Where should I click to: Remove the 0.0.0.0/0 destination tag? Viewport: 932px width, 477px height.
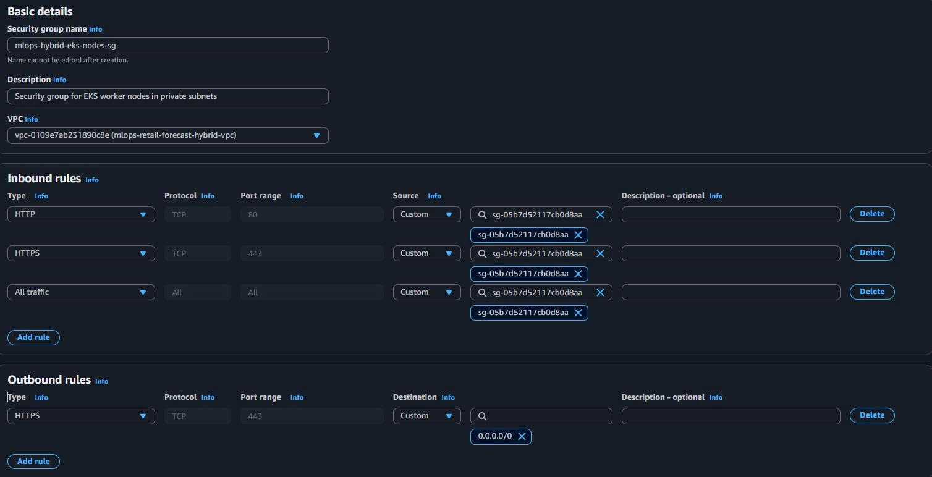click(x=522, y=436)
